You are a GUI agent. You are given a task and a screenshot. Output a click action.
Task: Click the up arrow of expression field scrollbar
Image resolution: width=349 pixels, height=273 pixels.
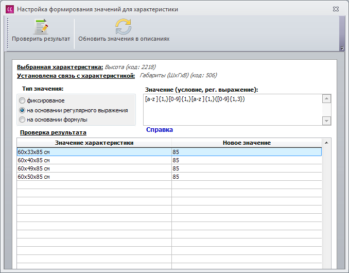(x=326, y=99)
